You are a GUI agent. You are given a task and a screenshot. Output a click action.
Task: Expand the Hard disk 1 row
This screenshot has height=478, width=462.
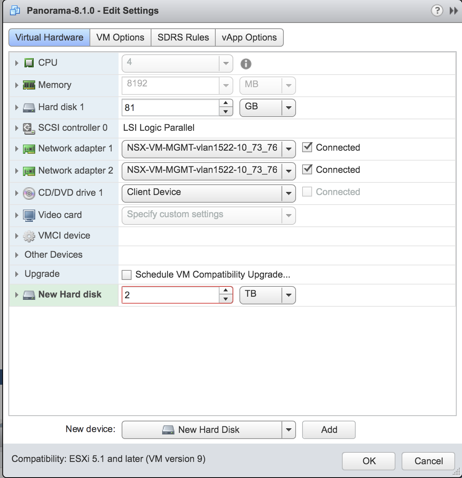tap(16, 107)
